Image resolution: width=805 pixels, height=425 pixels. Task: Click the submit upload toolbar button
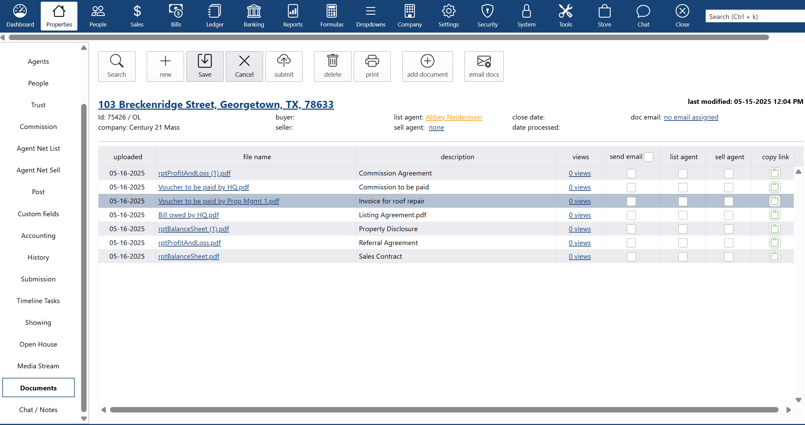click(x=284, y=67)
